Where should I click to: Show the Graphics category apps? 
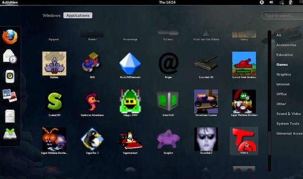pos(284,74)
